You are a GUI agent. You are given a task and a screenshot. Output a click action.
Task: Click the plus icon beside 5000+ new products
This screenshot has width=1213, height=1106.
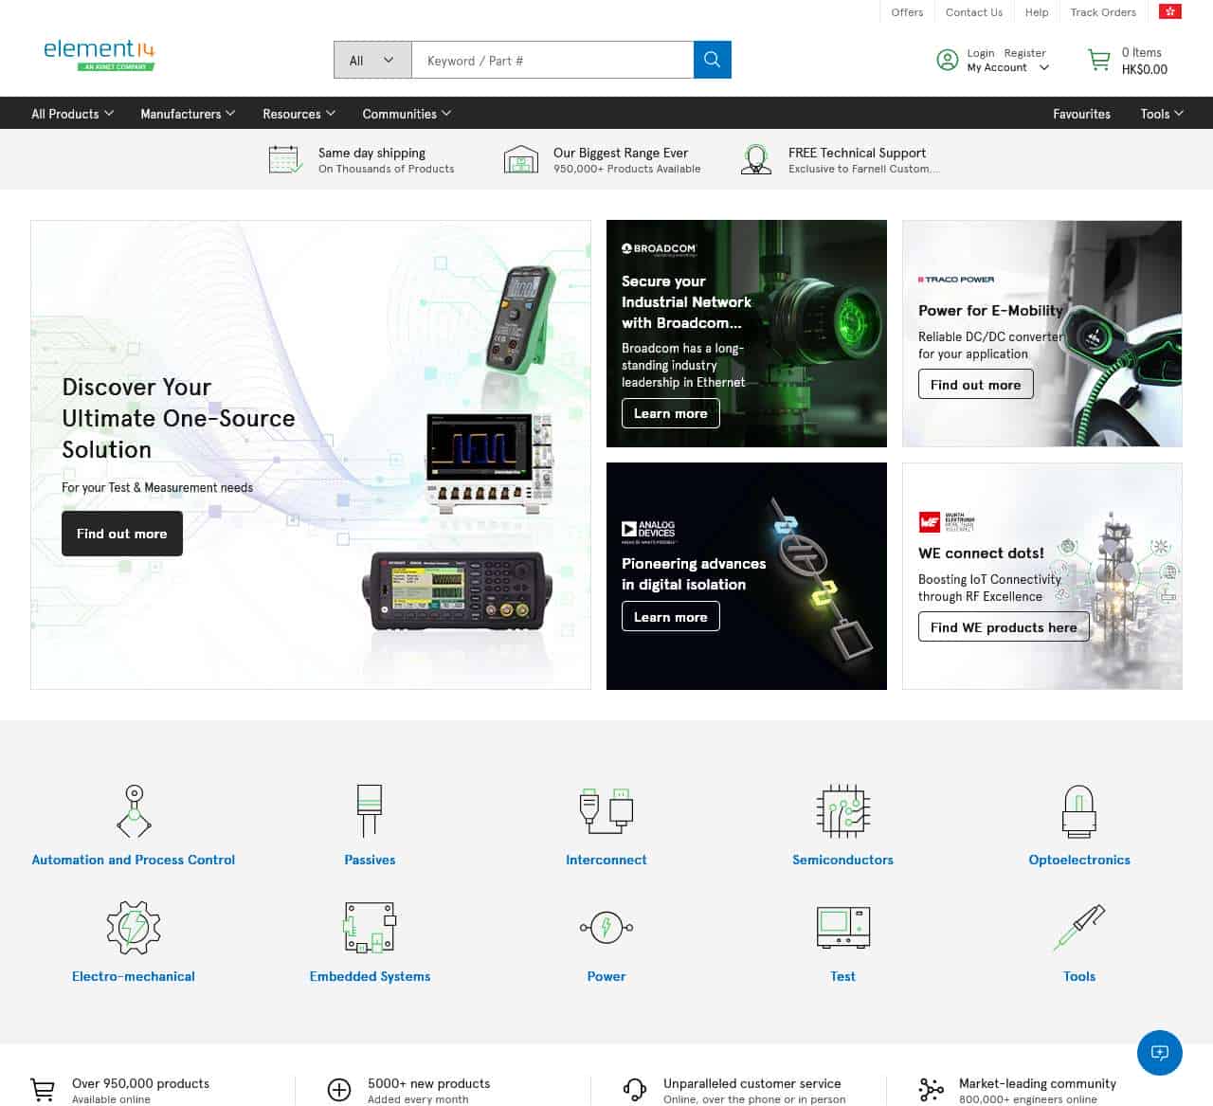(338, 1091)
